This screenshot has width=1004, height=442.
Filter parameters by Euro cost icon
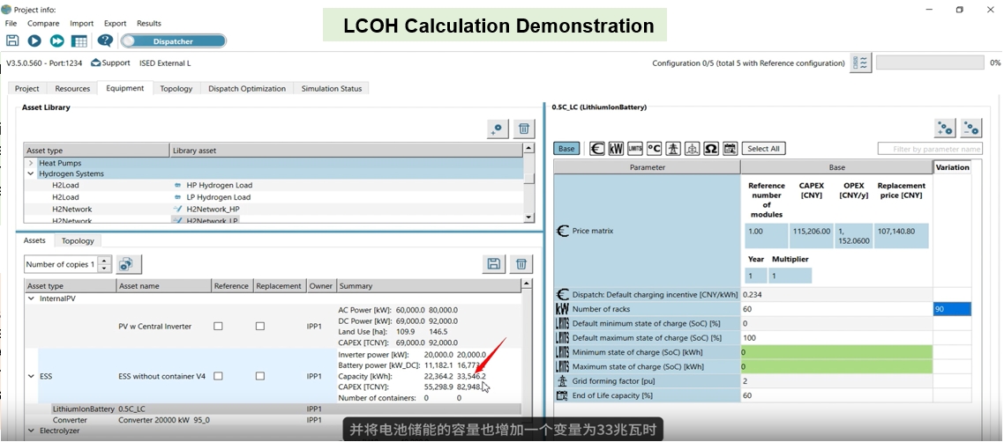(596, 149)
